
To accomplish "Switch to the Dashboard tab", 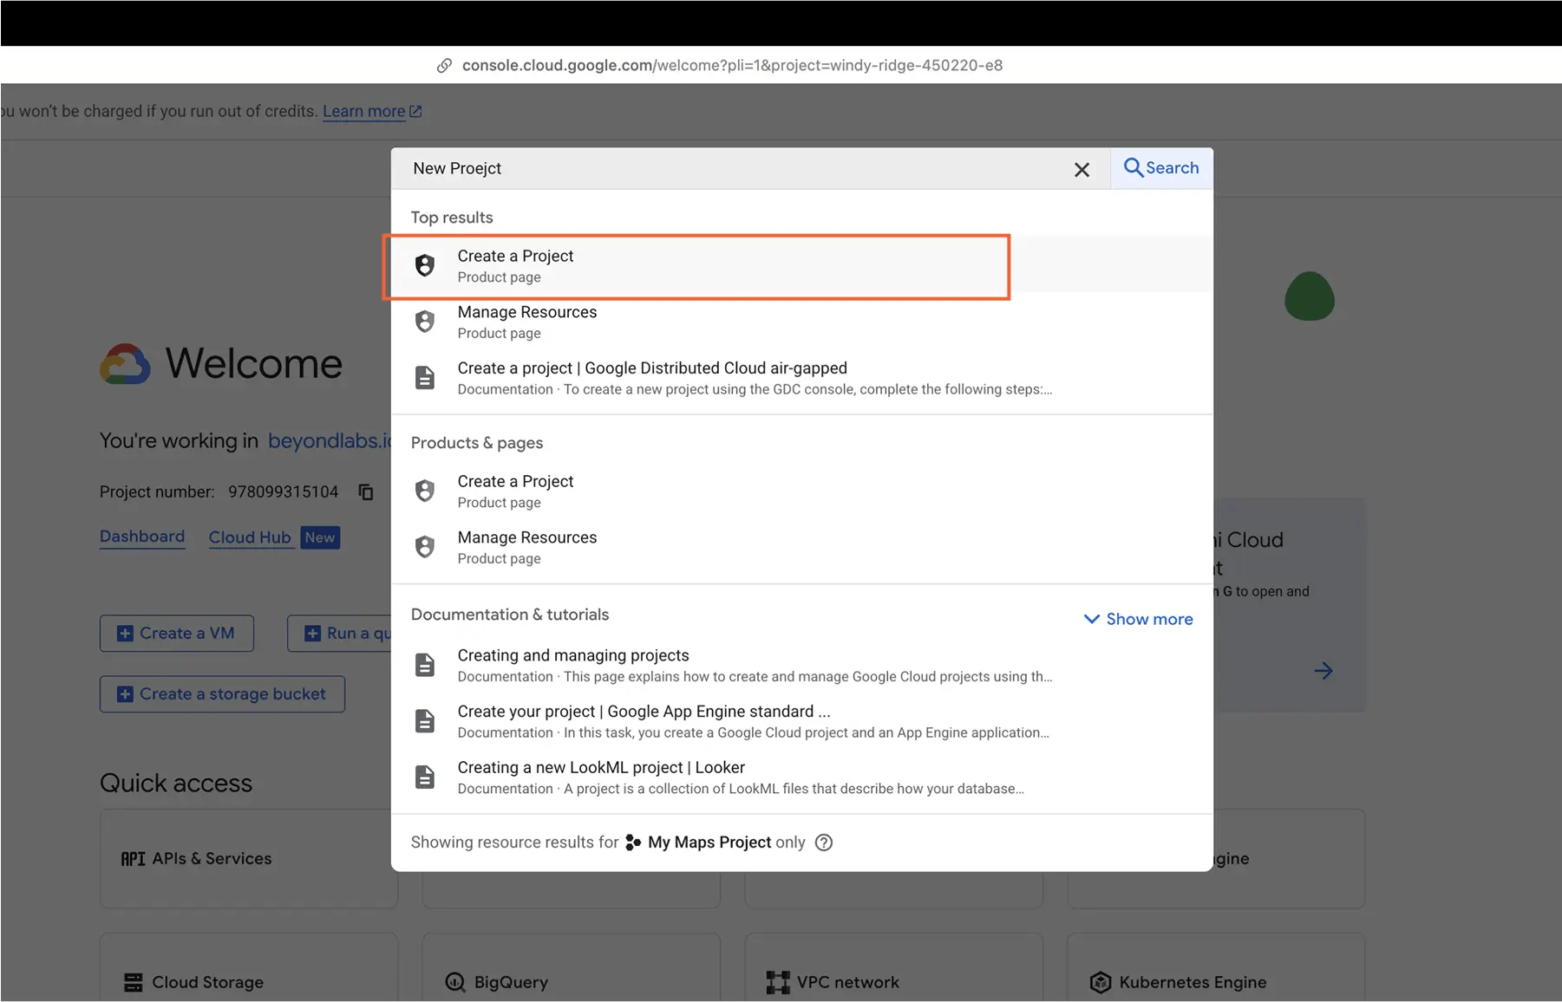I will pos(142,537).
